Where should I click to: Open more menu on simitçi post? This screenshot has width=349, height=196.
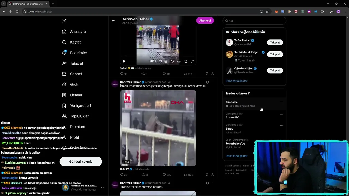[212, 82]
